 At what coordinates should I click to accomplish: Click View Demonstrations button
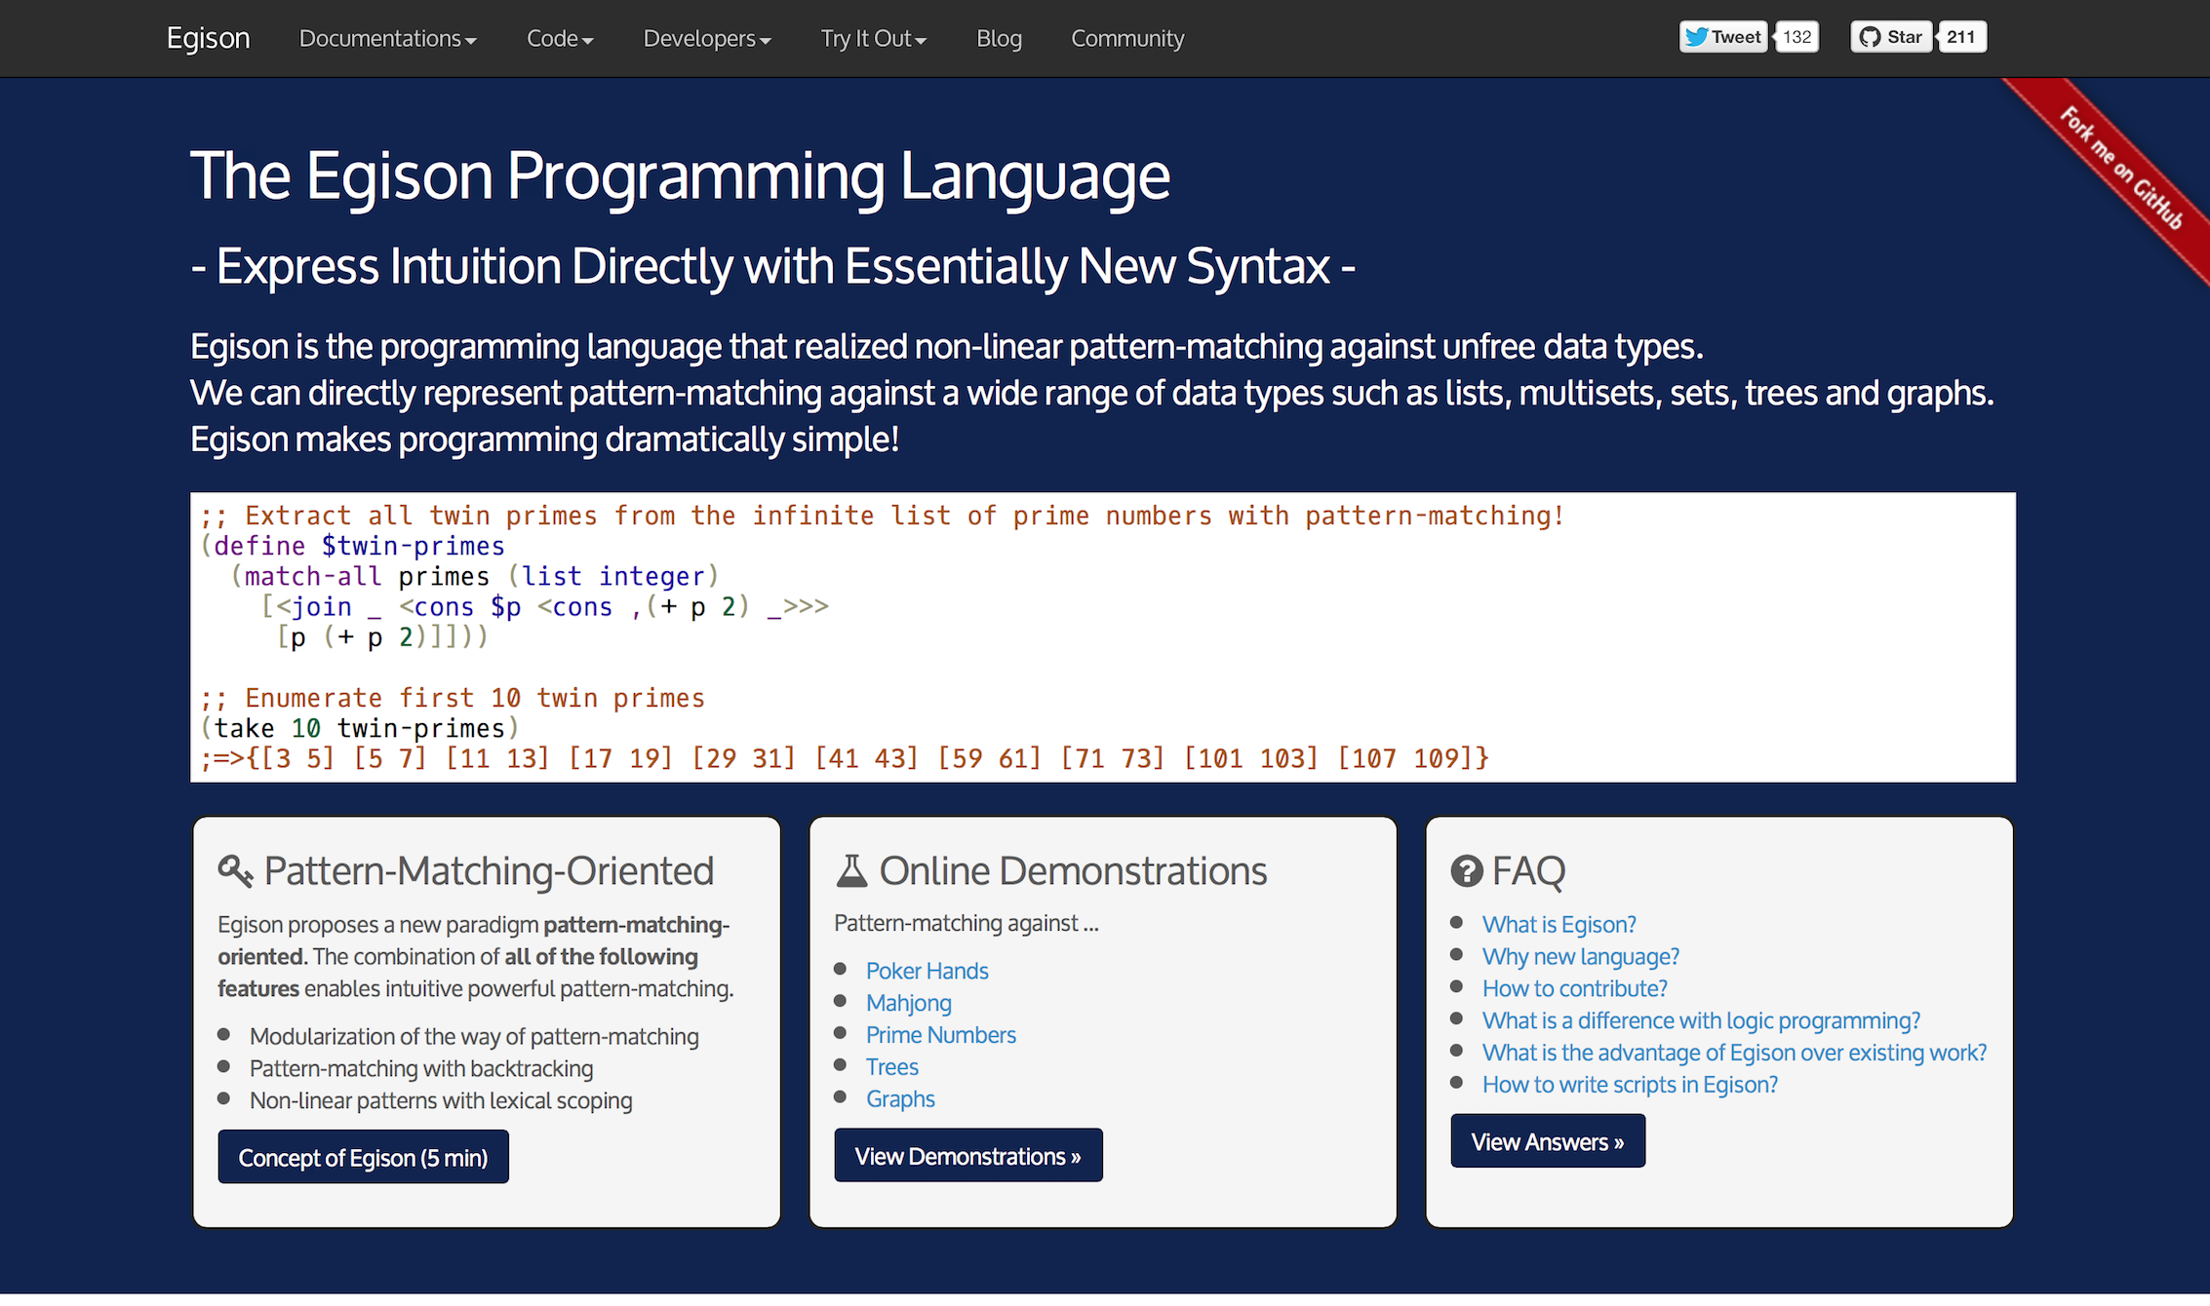coord(968,1156)
